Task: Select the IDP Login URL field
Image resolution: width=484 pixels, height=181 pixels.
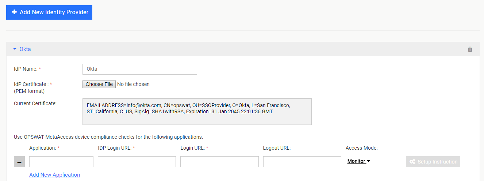Action: (x=137, y=162)
